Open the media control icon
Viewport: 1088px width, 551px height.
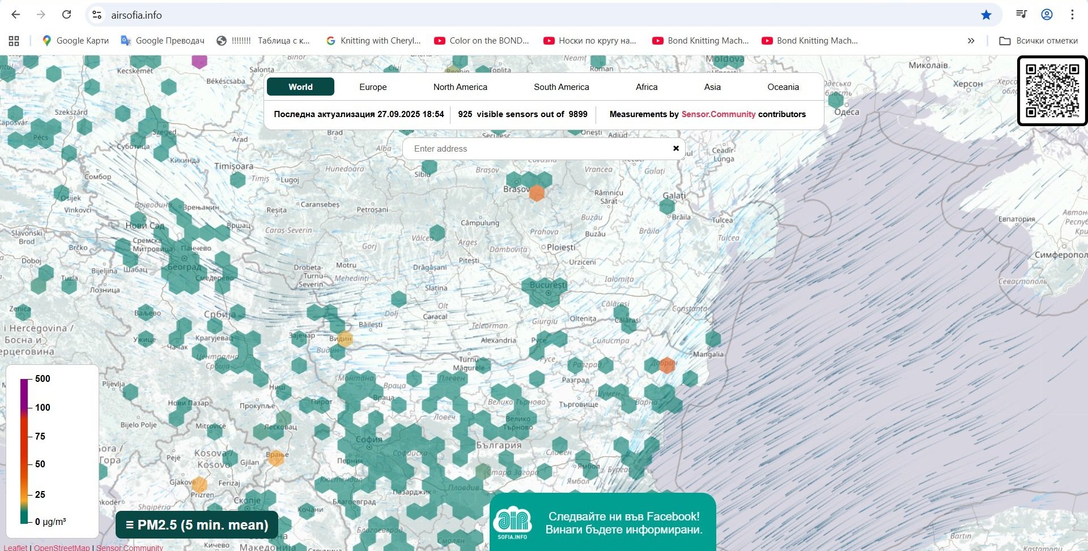[x=1022, y=15]
